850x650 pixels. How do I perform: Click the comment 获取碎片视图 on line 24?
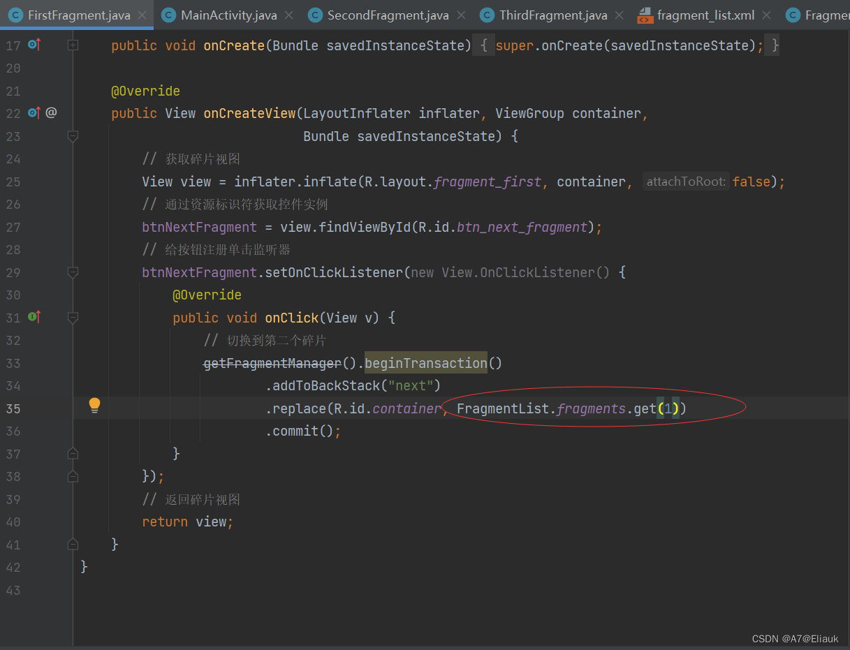coord(203,158)
